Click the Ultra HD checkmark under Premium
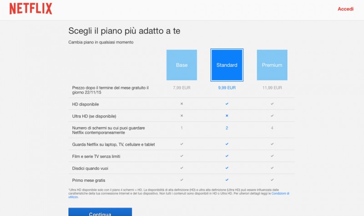Image resolution: width=364 pixels, height=216 pixels. [x=272, y=116]
